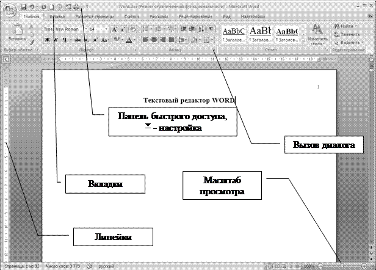Viewport: 376px width, 270px height.
Task: Open the Выделить select menu
Action: coord(349,43)
